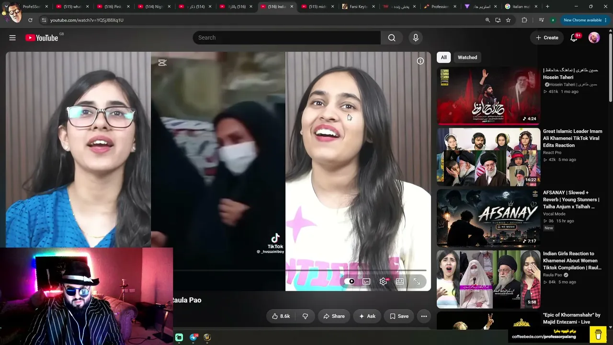
Task: Open the Chrome profile avatar
Action: (553, 20)
